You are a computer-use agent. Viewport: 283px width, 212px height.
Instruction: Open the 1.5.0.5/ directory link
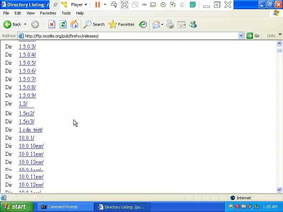click(27, 63)
